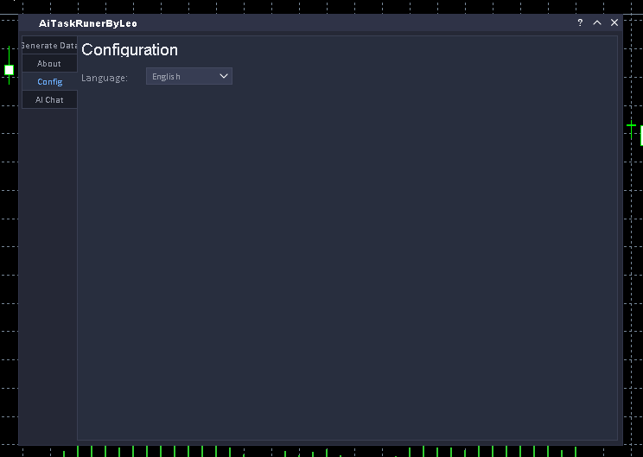Open the Language dropdown showing English
The width and height of the screenshot is (643, 457).
tap(188, 77)
